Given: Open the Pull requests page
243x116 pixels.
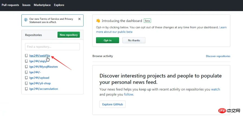Looking at the screenshot, I should point(10,5).
